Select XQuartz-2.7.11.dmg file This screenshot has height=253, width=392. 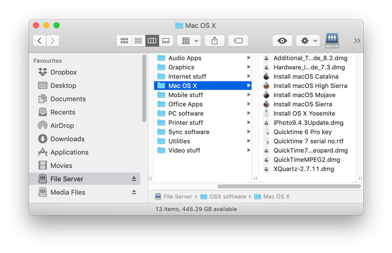pos(308,169)
